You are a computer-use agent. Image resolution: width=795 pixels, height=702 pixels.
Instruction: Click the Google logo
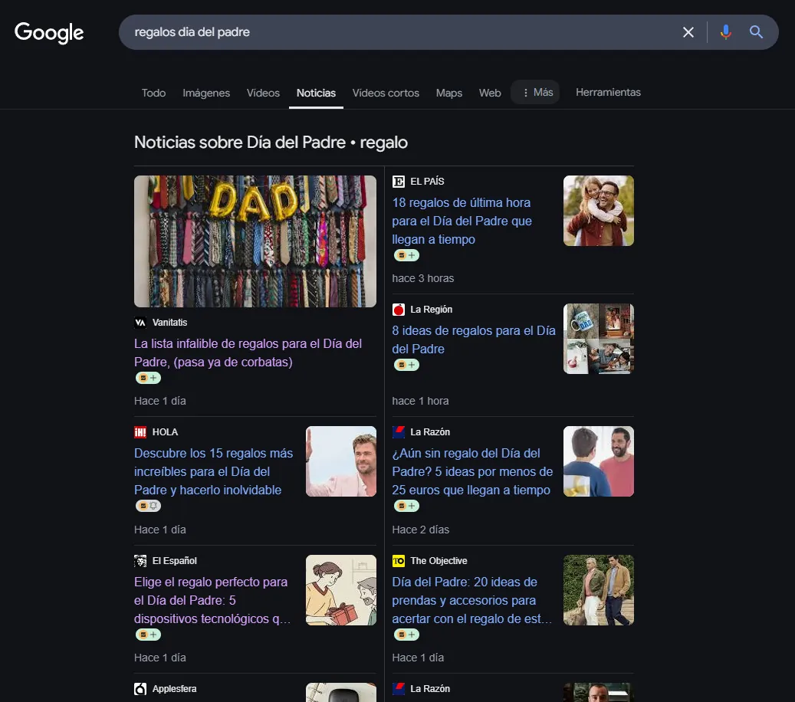49,32
